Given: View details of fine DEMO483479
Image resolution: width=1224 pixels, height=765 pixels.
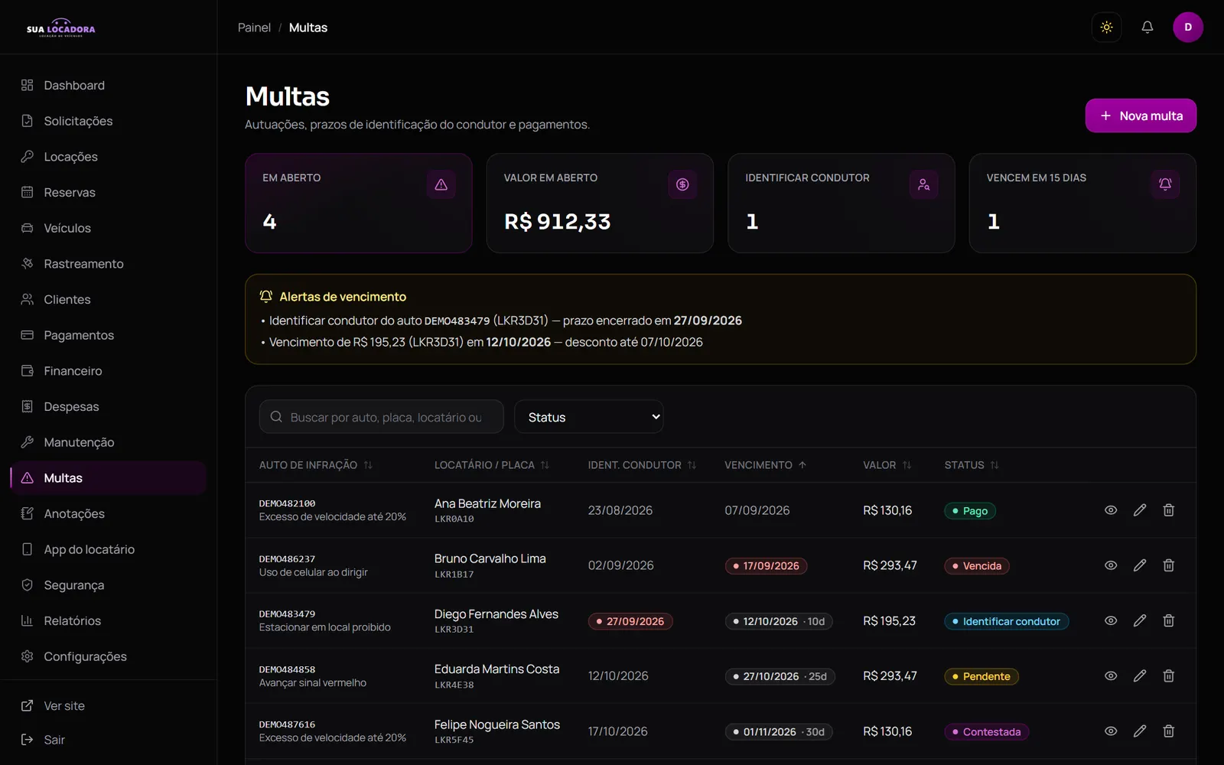Looking at the screenshot, I should point(1111,620).
